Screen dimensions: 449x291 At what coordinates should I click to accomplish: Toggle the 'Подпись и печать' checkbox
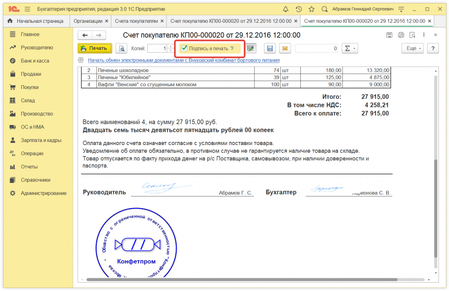(185, 48)
